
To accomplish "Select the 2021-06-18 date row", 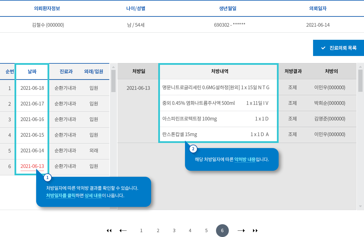I will click(32, 88).
